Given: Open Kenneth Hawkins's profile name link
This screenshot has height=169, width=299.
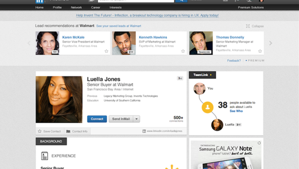Looking at the screenshot, I should click(x=153, y=37).
